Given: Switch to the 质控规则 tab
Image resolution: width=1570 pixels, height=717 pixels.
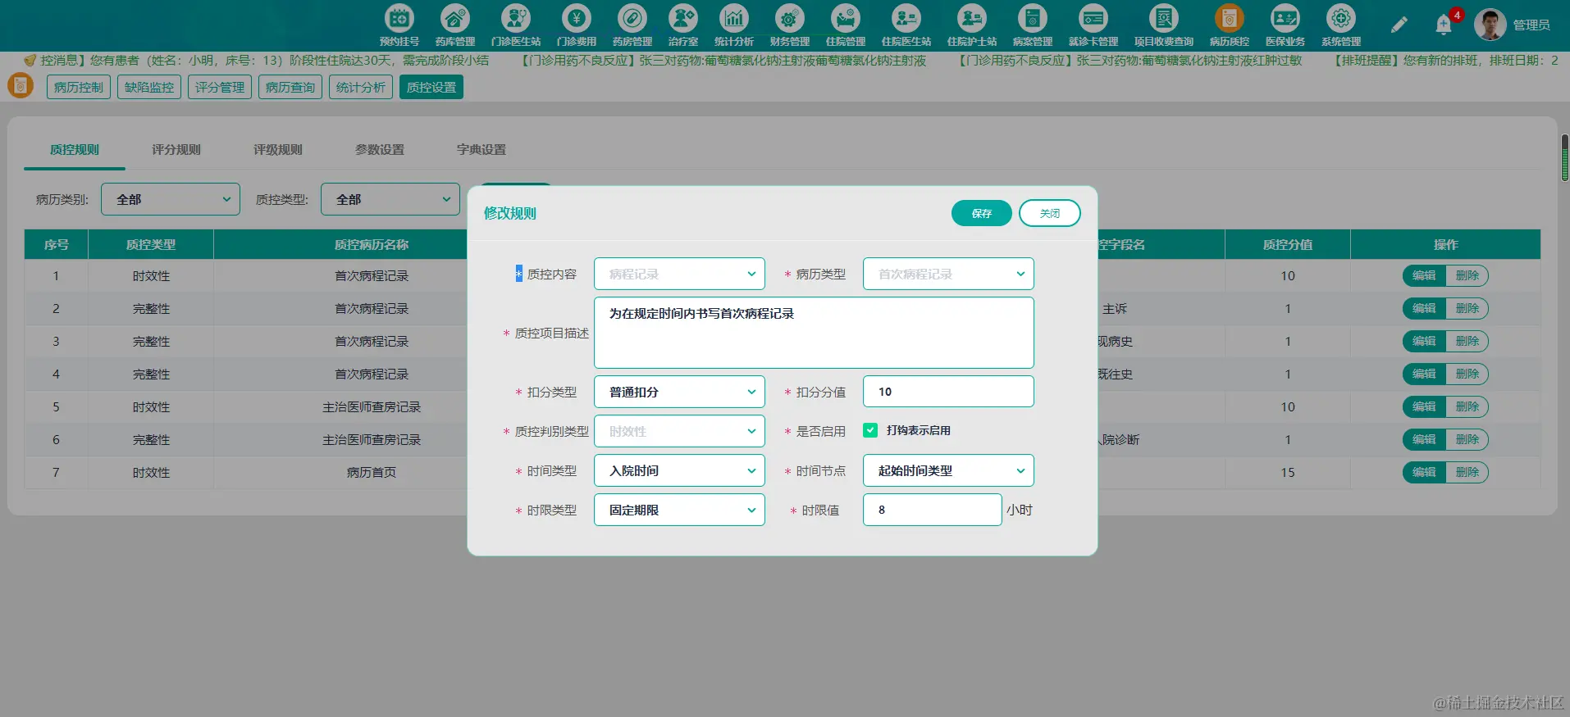Looking at the screenshot, I should (x=75, y=150).
